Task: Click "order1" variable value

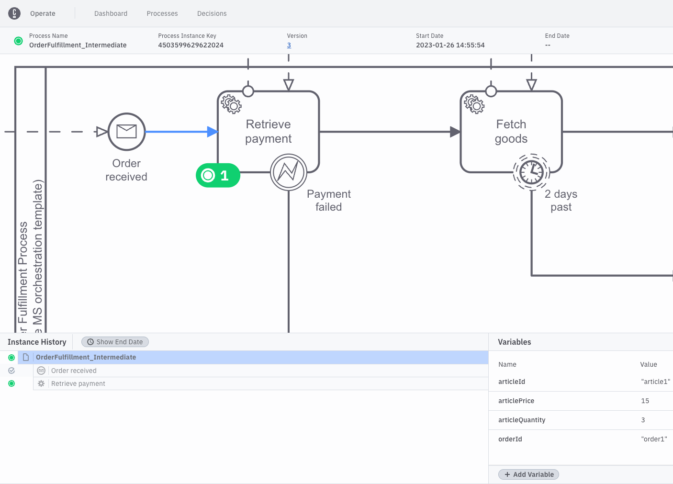Action: pyautogui.click(x=654, y=439)
